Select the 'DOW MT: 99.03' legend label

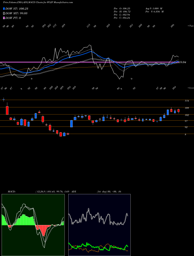pos(16,14)
